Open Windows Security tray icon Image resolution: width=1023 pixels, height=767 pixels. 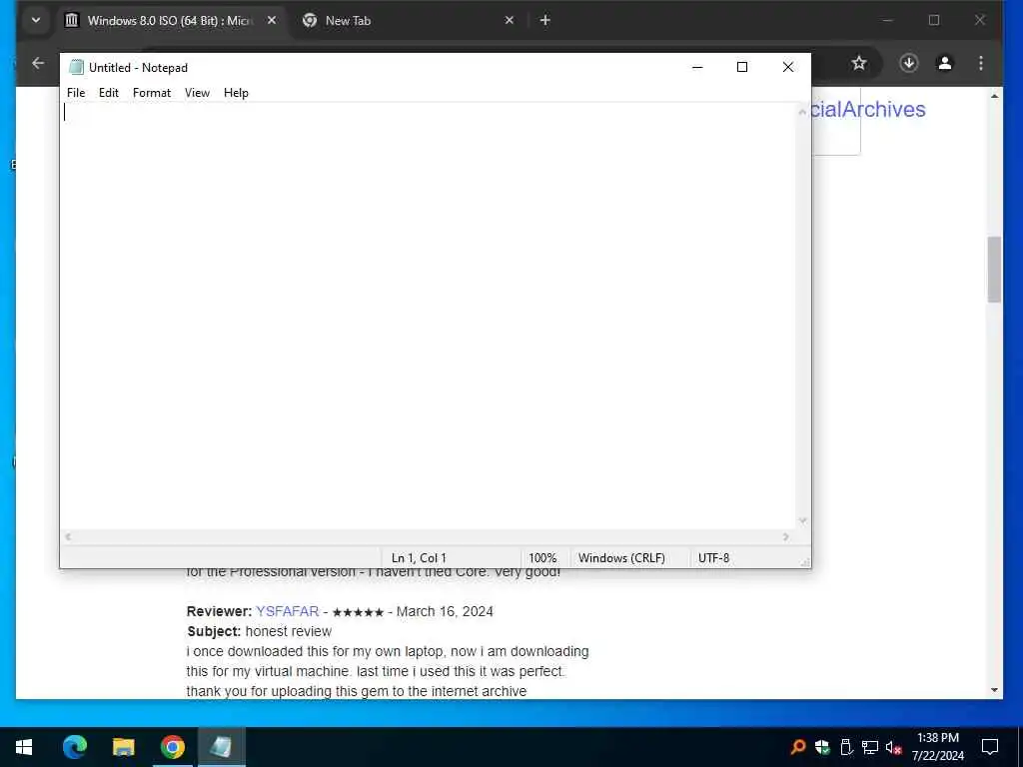[822, 747]
